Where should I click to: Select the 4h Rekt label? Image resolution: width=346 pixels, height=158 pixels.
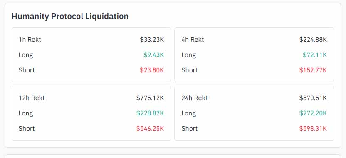click(x=193, y=40)
